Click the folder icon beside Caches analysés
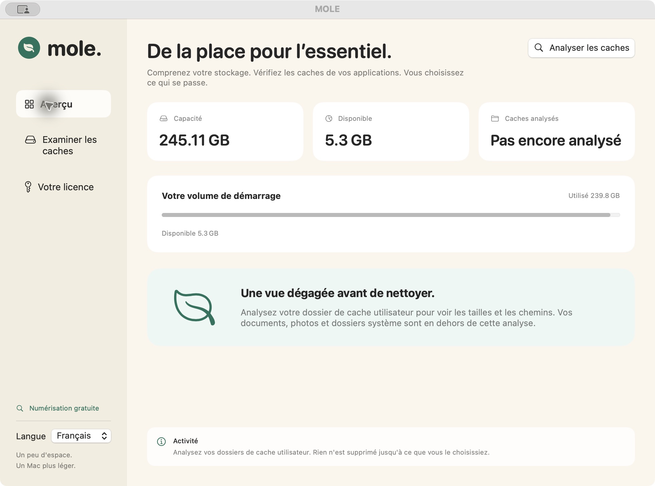 (495, 118)
